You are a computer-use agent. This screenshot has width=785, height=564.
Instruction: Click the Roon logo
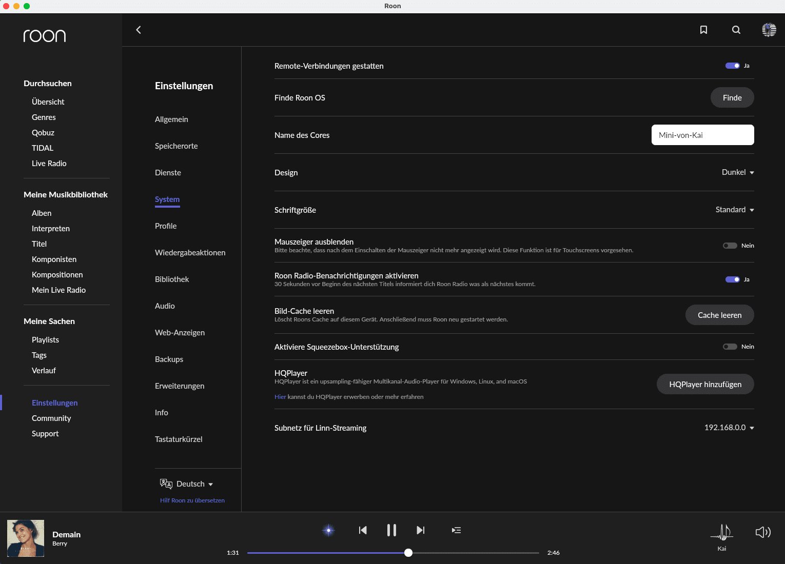point(45,35)
